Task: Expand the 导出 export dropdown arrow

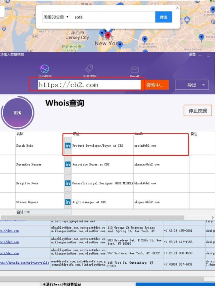Action: coord(204,85)
